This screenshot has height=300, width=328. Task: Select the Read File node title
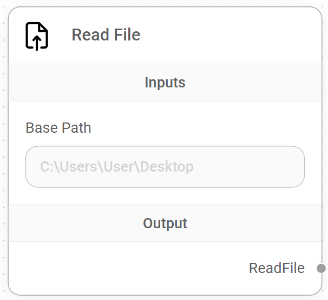(106, 35)
